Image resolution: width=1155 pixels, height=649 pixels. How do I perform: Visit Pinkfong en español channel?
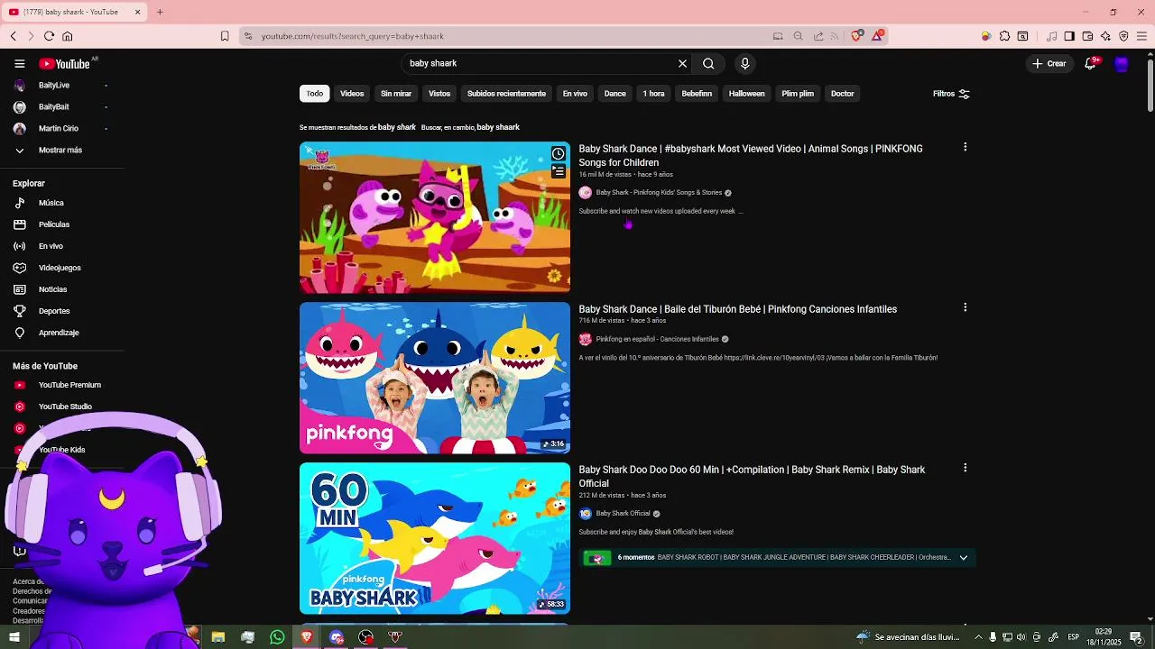(657, 340)
